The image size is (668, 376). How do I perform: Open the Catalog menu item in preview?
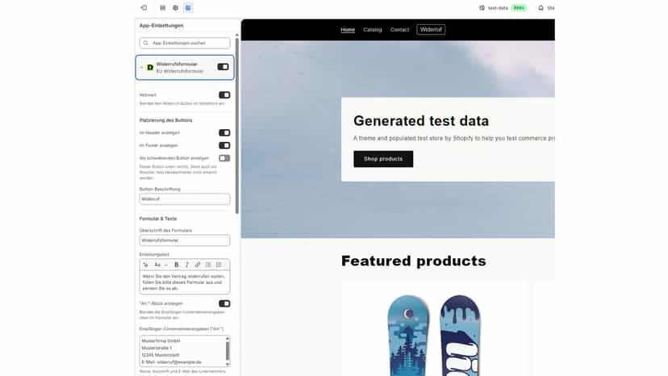373,30
